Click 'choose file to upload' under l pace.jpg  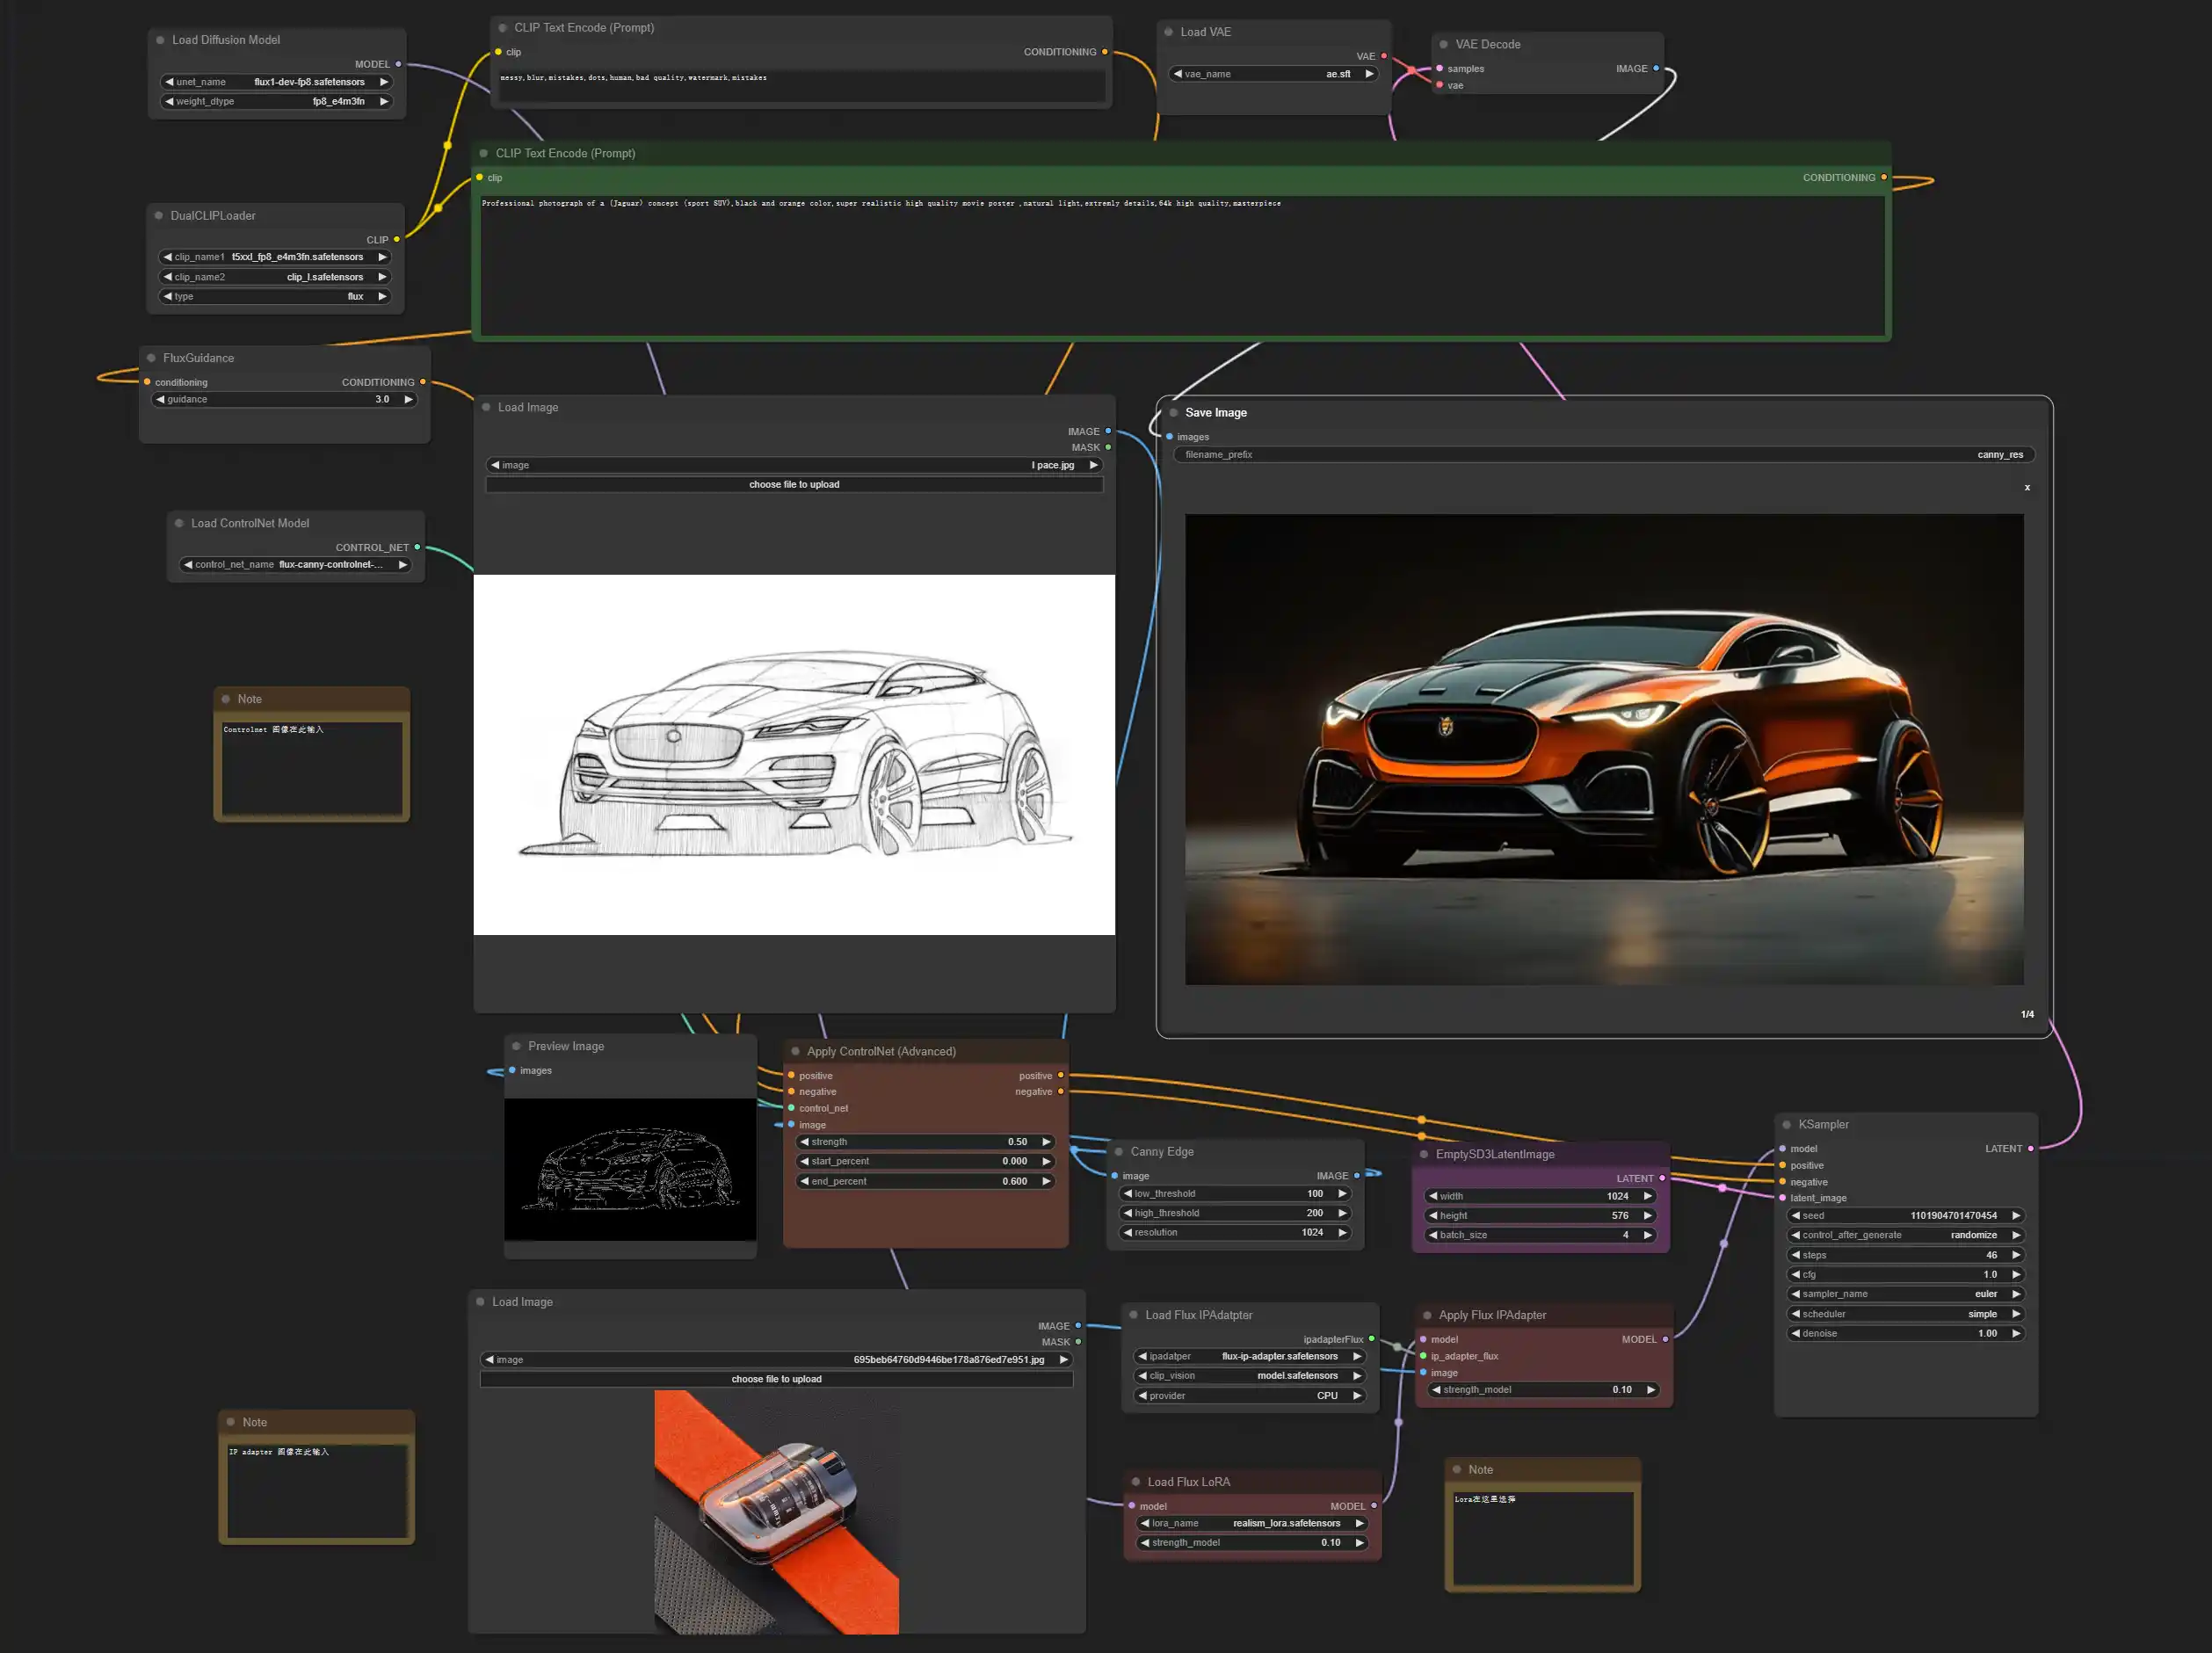point(794,484)
